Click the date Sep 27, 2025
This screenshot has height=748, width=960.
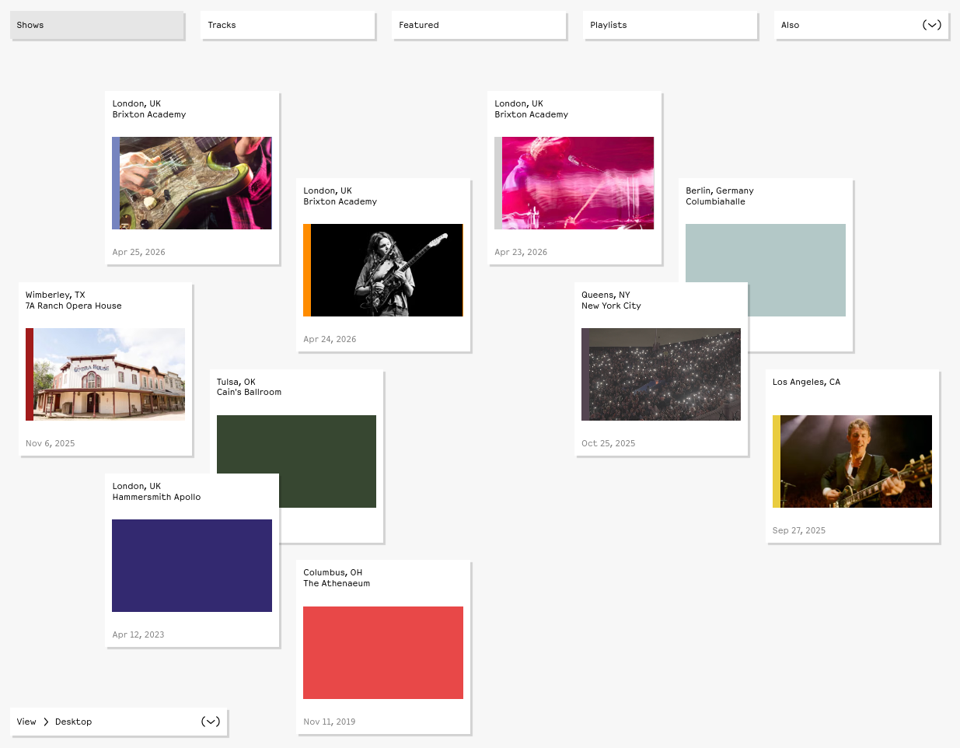click(799, 530)
